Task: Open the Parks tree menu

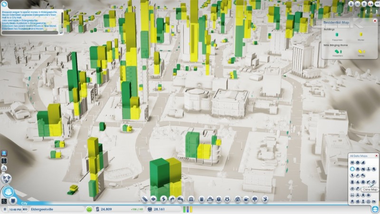Action: click(x=255, y=199)
